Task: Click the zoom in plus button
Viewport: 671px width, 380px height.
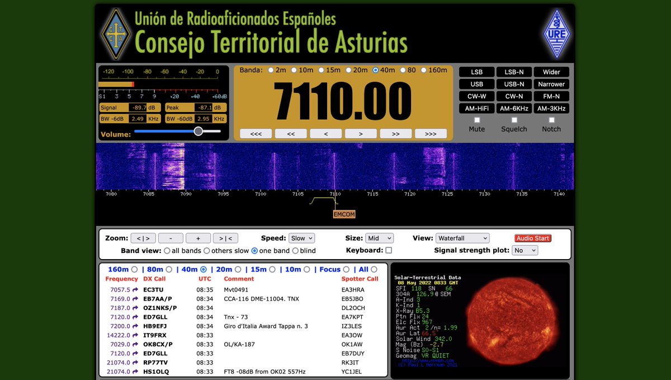Action: click(x=198, y=238)
